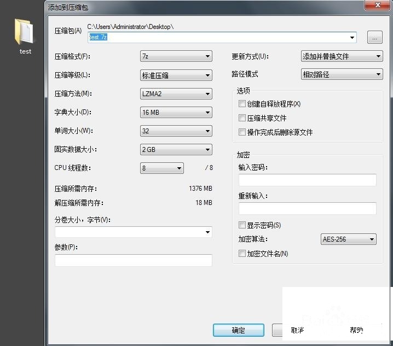Open the 更新方式 dropdown showing 添加并替换文件

click(x=342, y=56)
